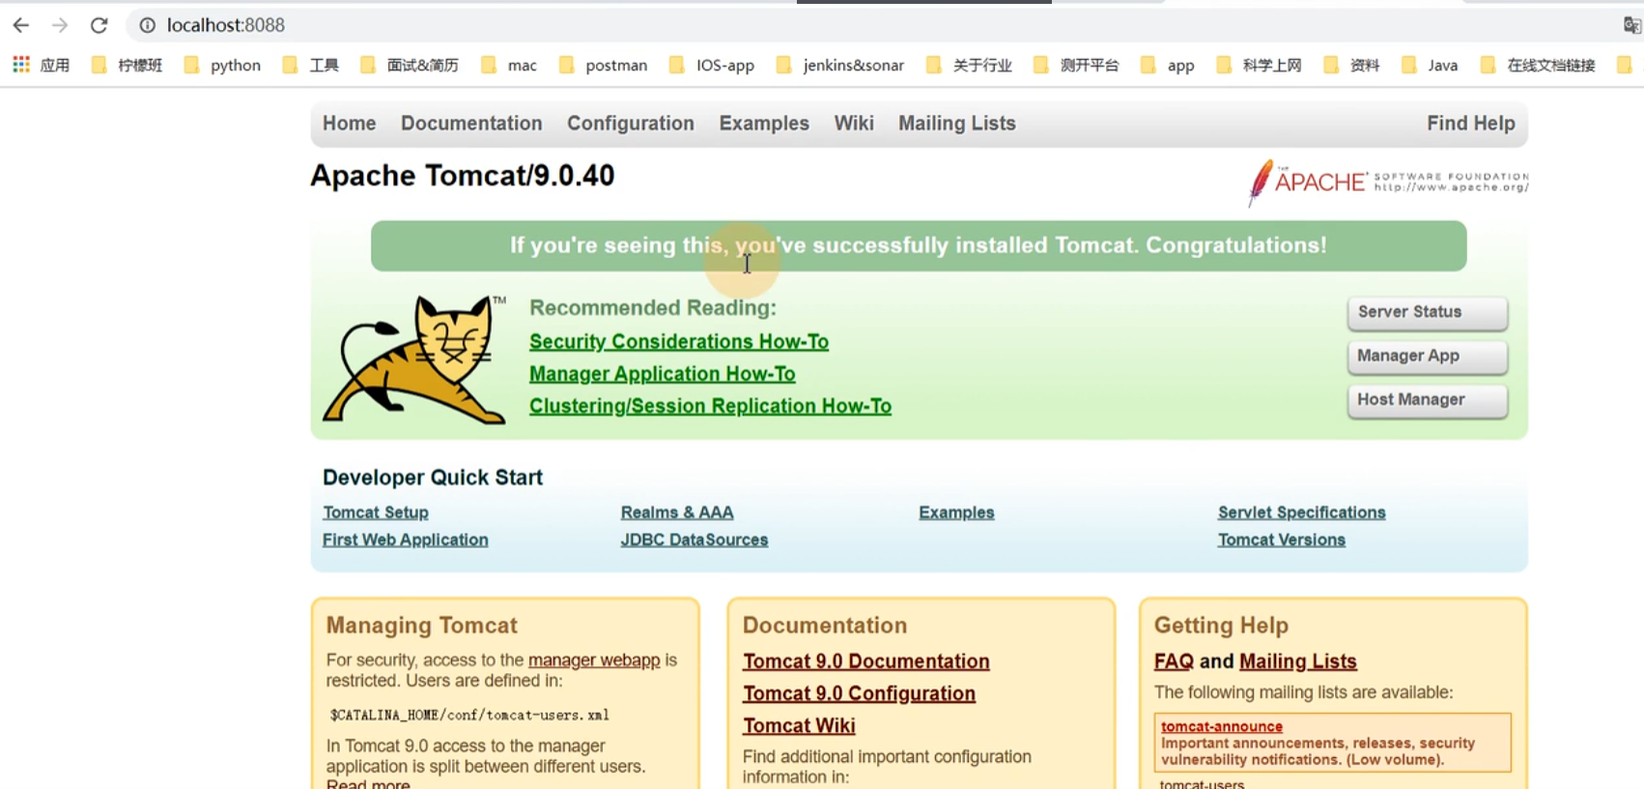1644x789 pixels.
Task: Open the app bookmark folder
Action: point(1168,65)
